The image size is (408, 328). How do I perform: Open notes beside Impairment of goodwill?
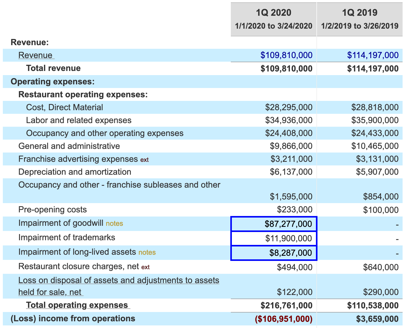tap(114, 223)
